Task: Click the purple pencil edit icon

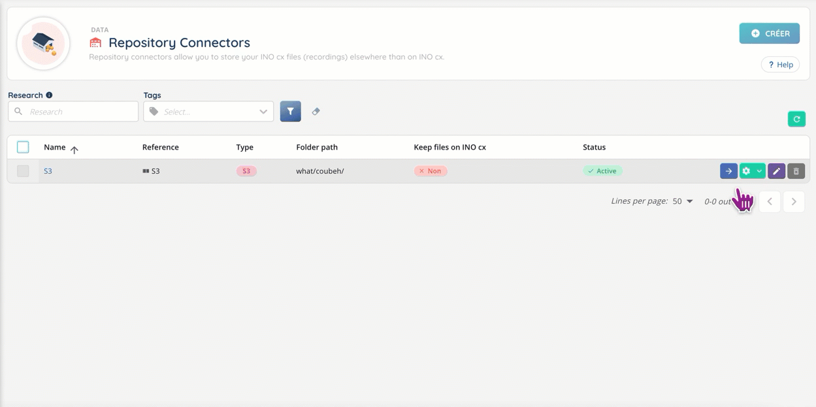Action: (776, 171)
